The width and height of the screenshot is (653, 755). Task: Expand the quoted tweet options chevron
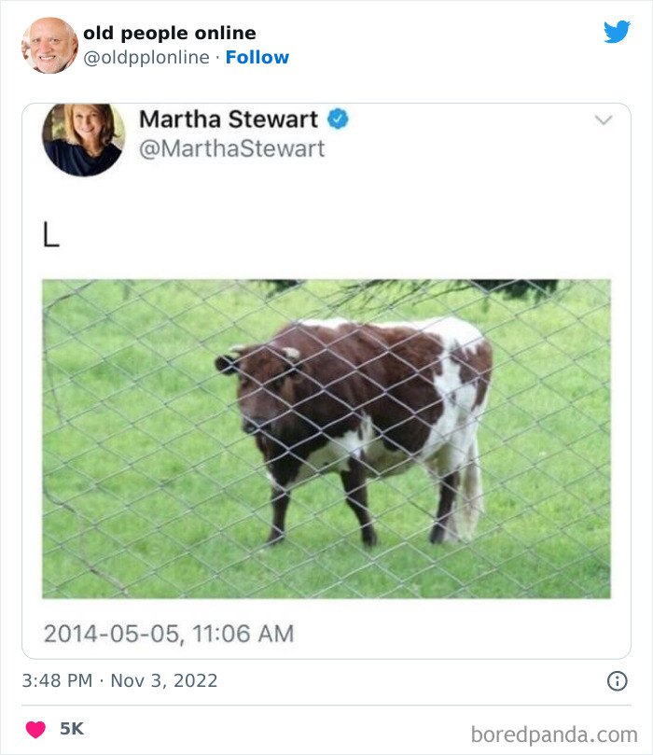tap(604, 120)
